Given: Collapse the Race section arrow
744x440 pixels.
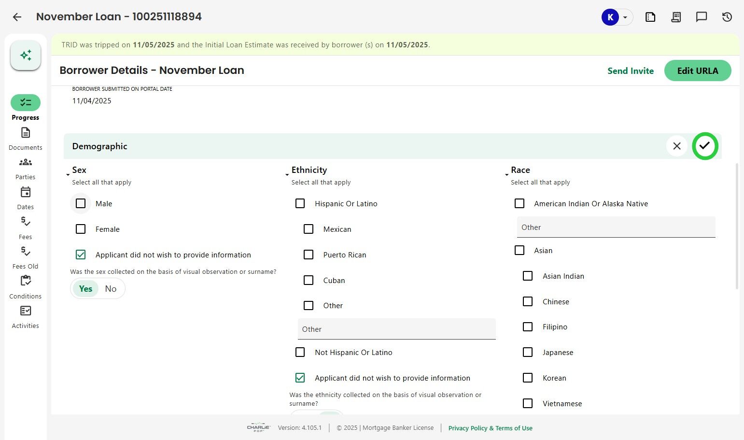Looking at the screenshot, I should (506, 174).
